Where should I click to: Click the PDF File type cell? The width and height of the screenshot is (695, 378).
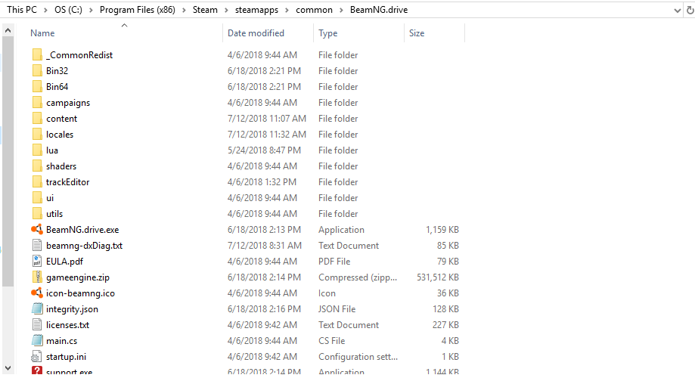(334, 262)
